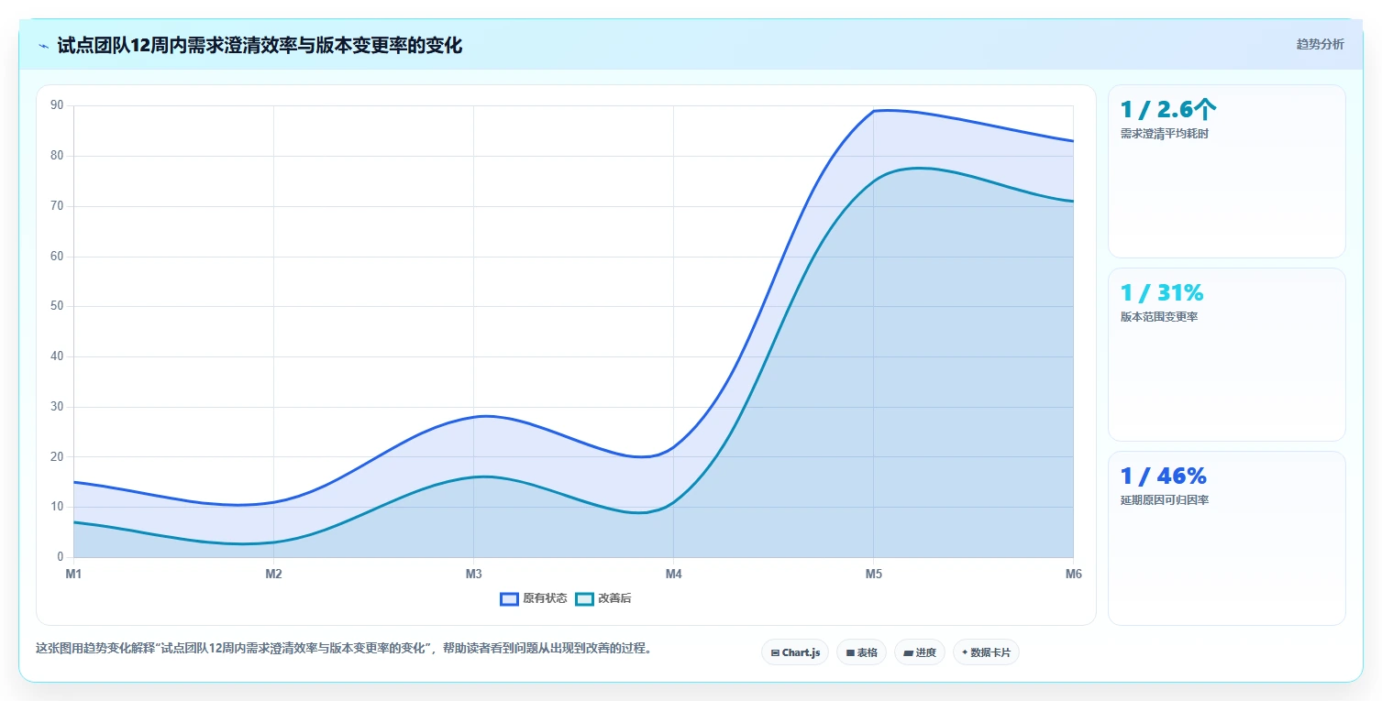
Task: Click the chart title 试点团队12周内需求澄清效率与版本变更率的变化
Action: coord(260,45)
